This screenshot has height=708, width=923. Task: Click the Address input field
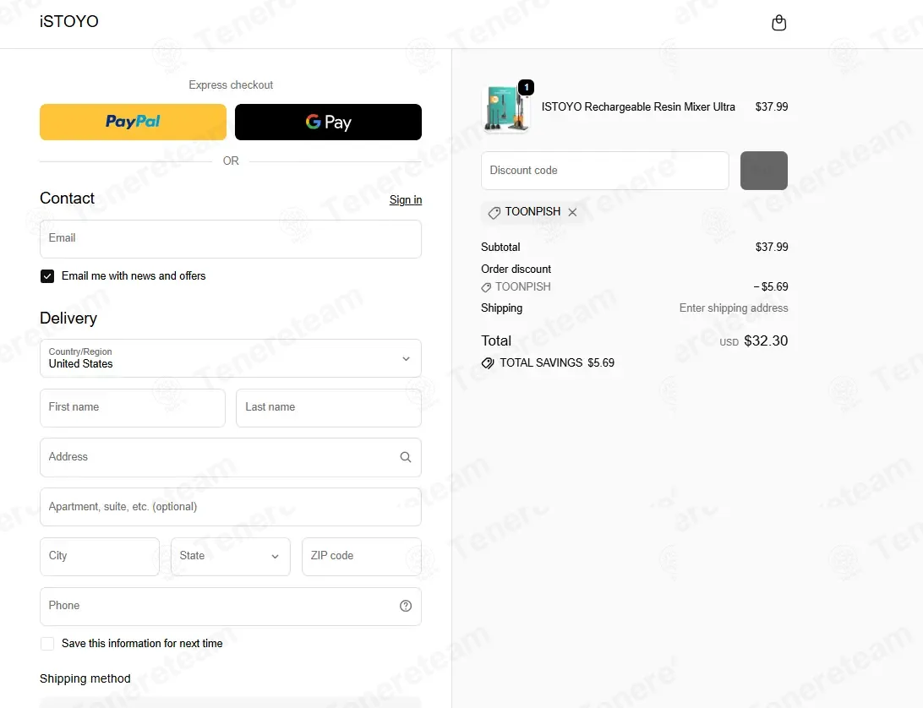tap(231, 457)
